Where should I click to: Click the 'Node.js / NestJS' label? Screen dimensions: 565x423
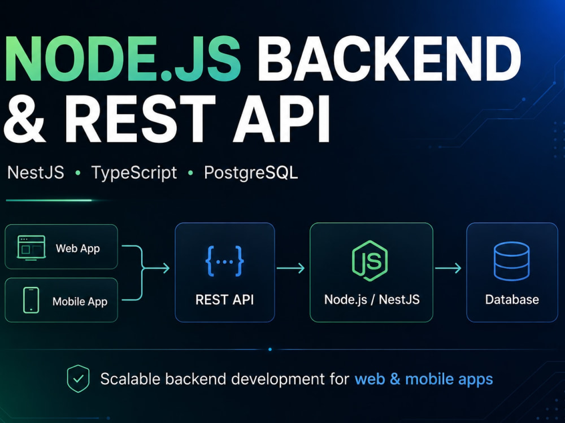(x=372, y=300)
